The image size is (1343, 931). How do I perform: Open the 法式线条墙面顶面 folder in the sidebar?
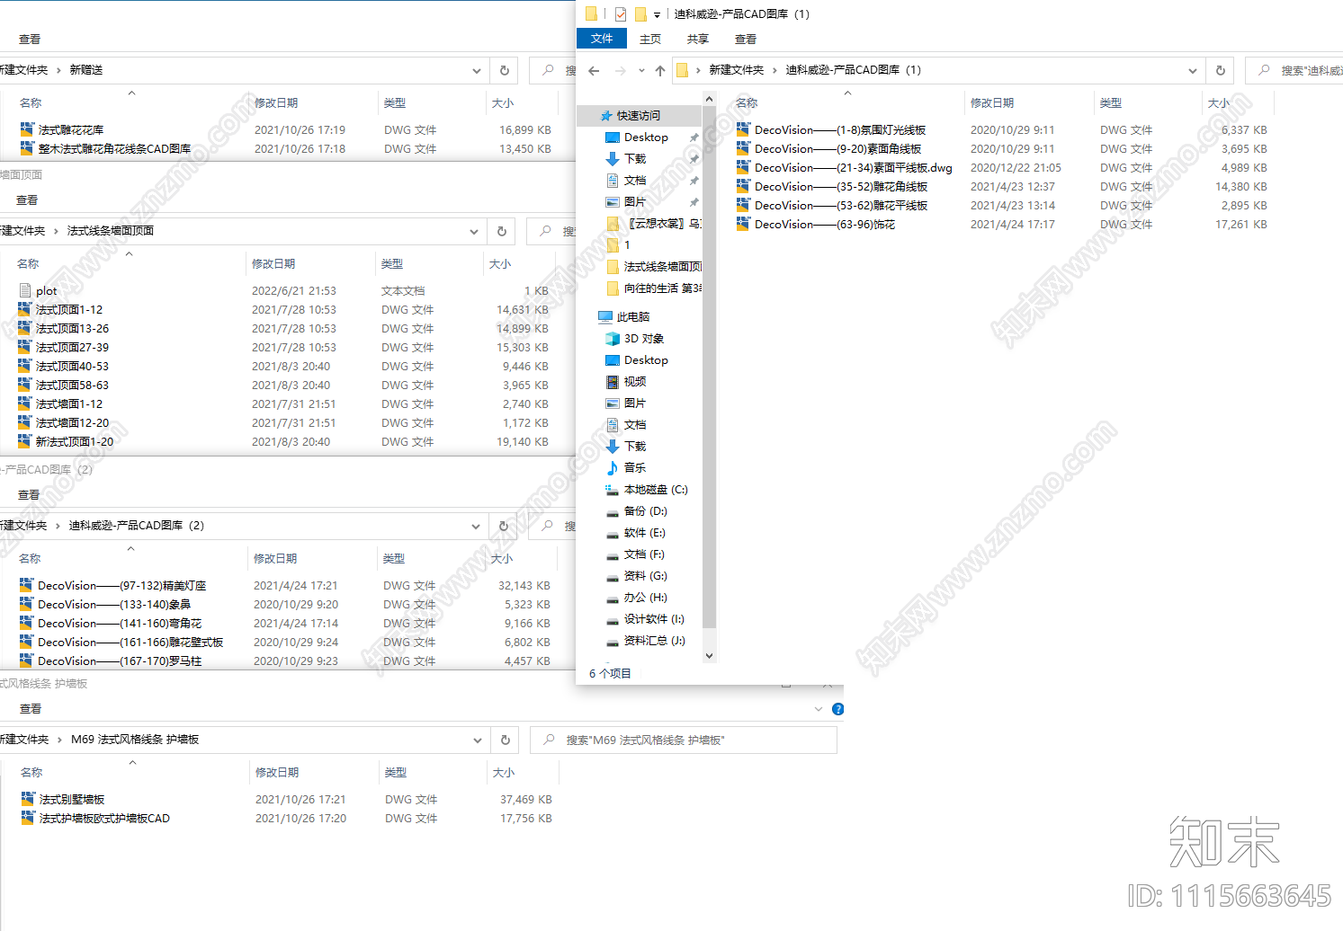click(654, 266)
